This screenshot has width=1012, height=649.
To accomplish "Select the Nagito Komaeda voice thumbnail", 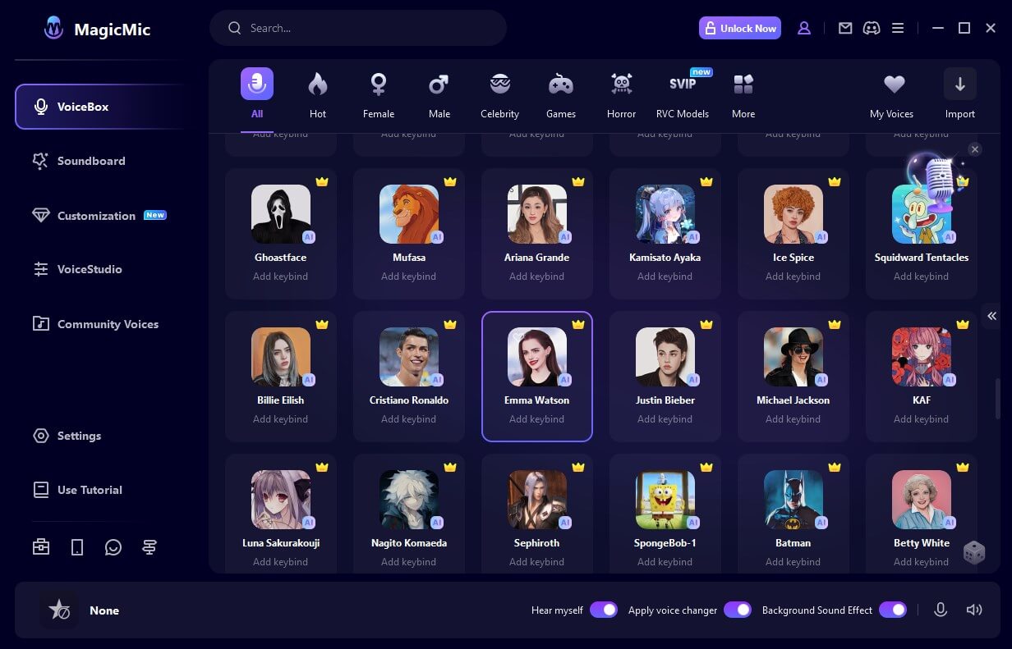I will [x=409, y=500].
